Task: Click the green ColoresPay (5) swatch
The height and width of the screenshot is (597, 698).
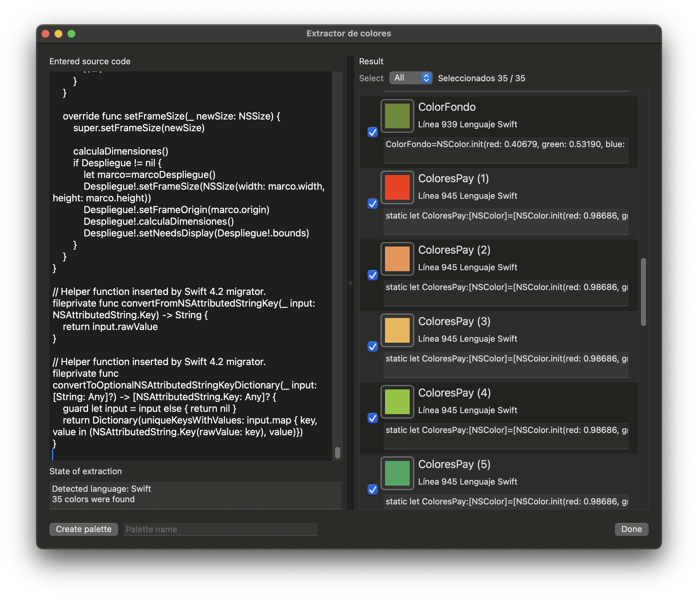Action: pyautogui.click(x=397, y=473)
